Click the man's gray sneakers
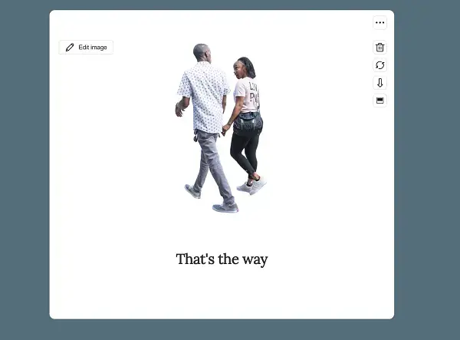 (225, 207)
